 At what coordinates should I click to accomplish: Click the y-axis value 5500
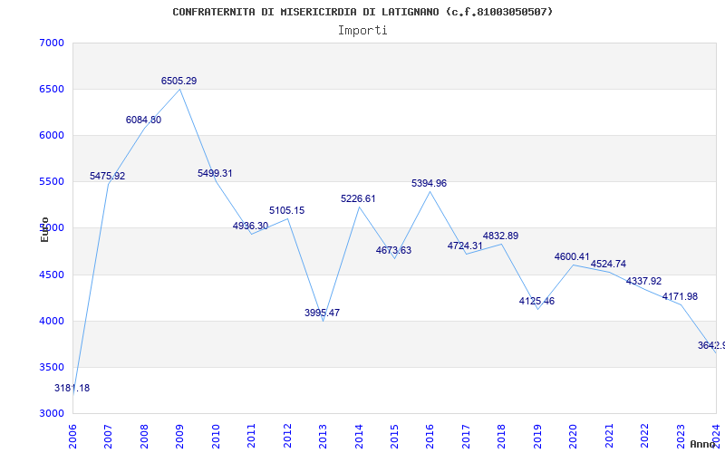click(x=52, y=182)
